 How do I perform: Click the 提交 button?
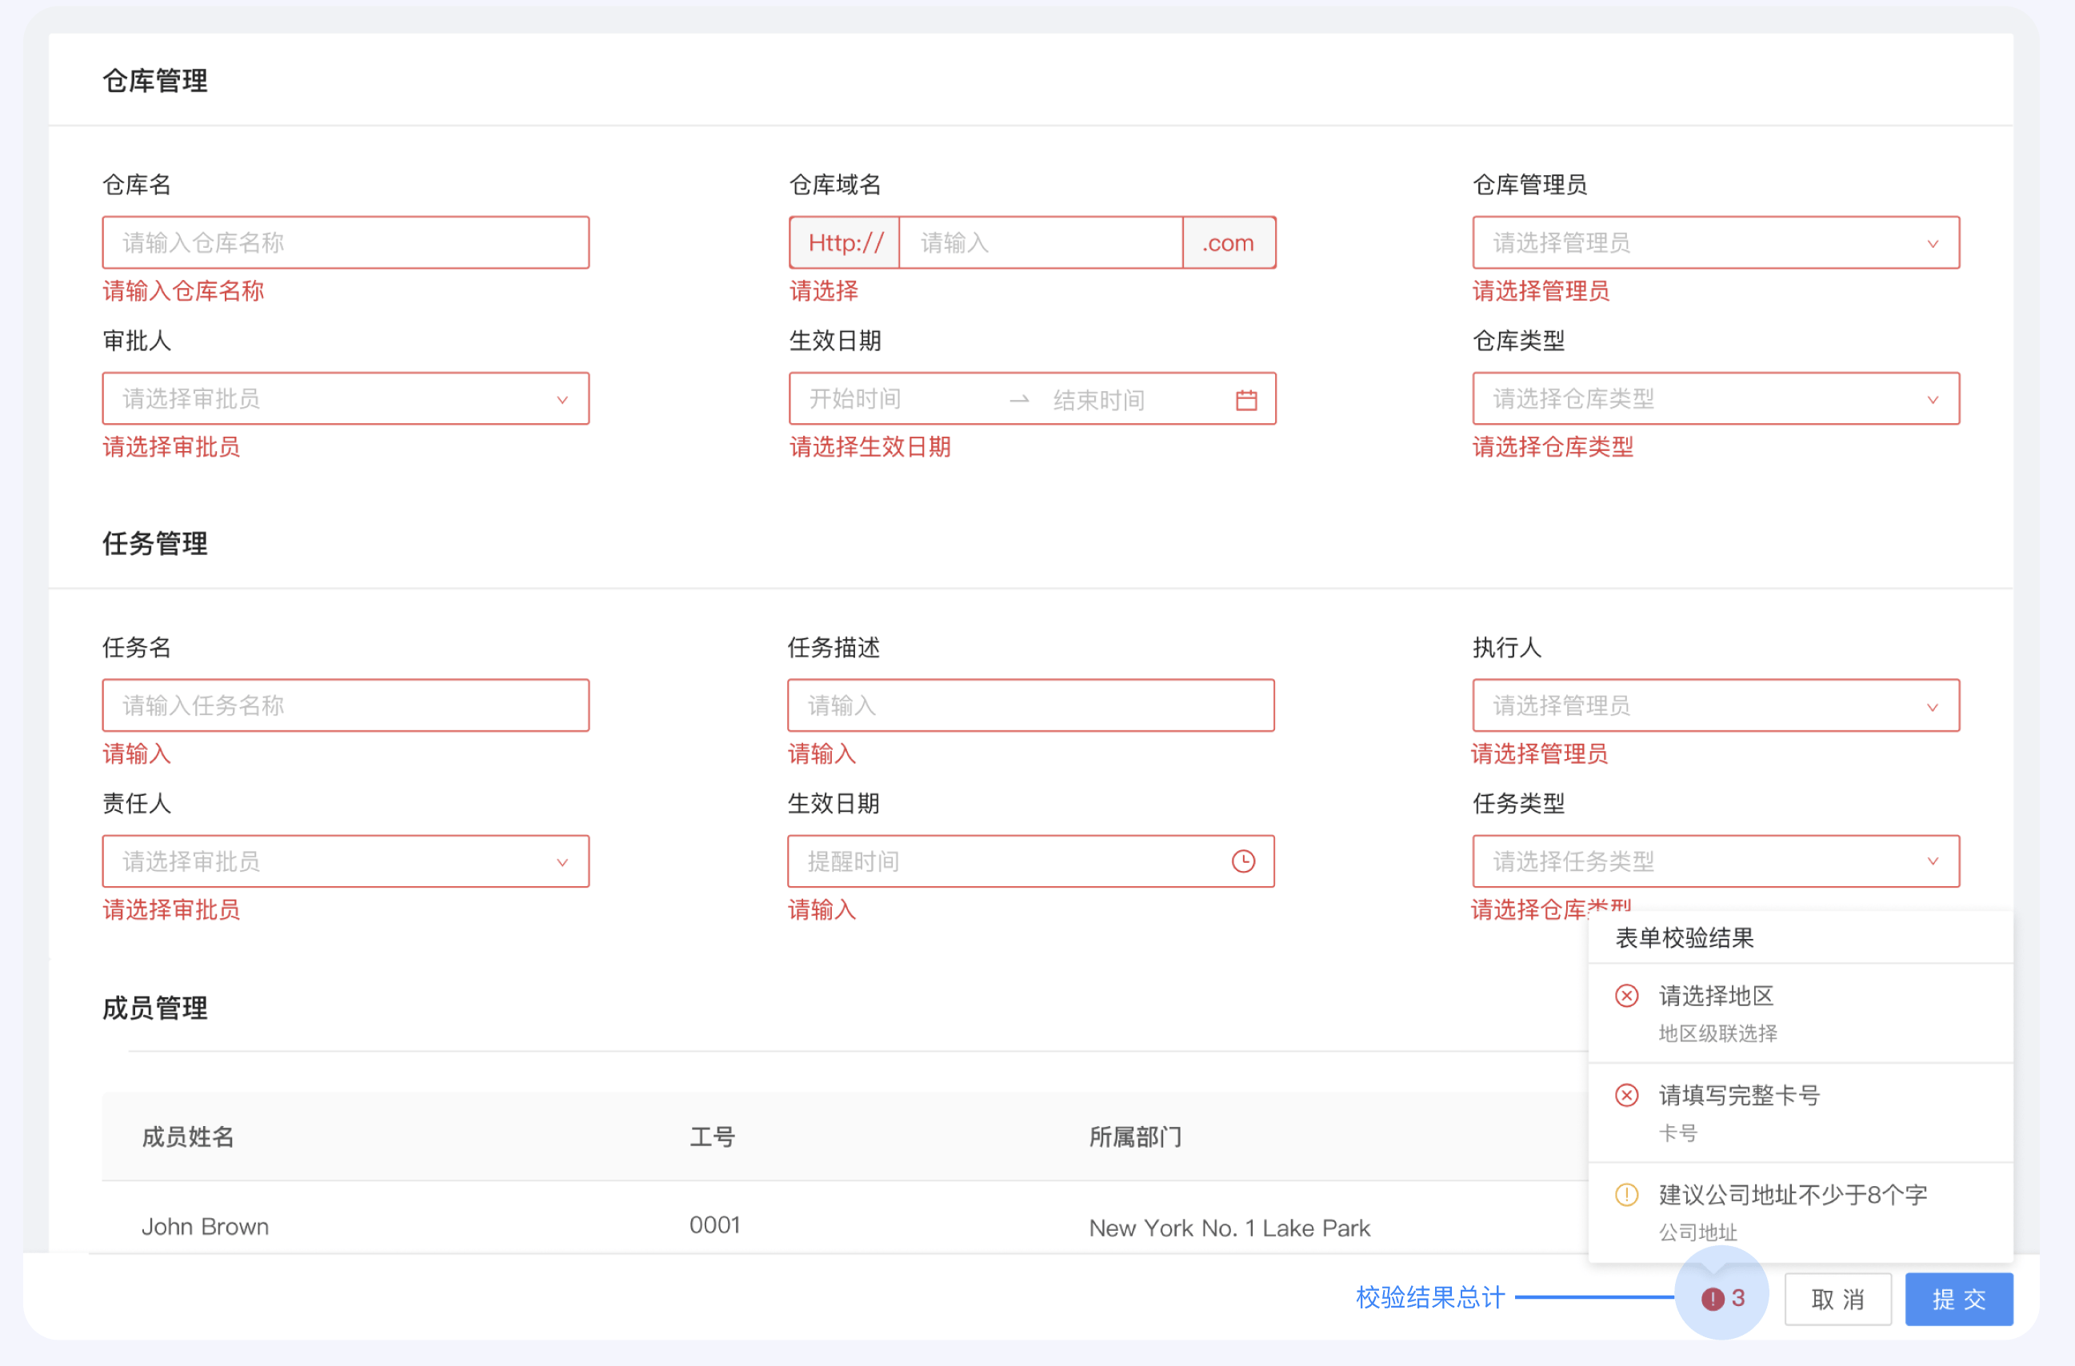click(1958, 1299)
